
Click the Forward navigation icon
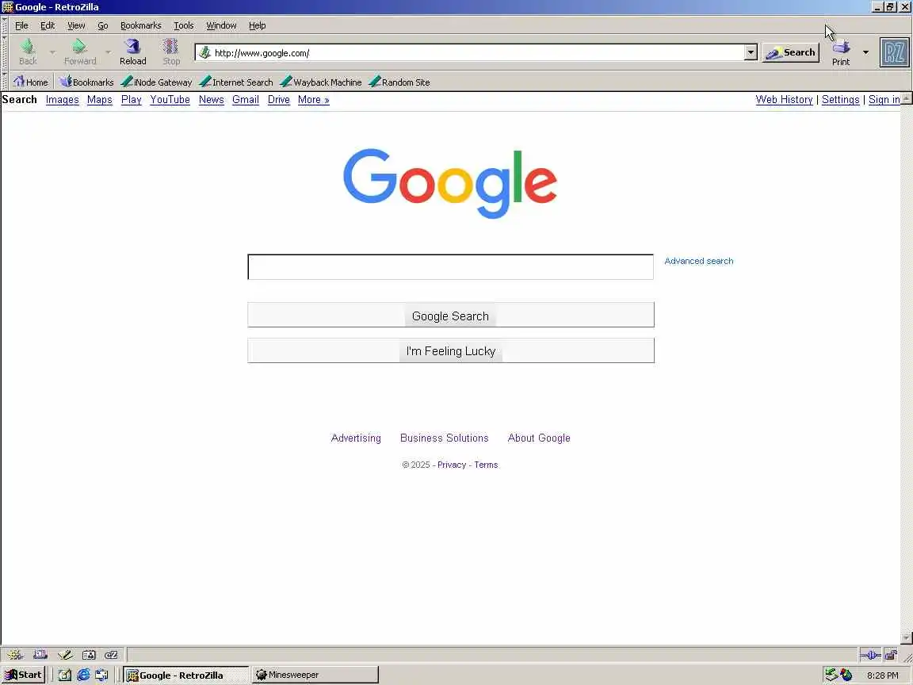pos(80,52)
